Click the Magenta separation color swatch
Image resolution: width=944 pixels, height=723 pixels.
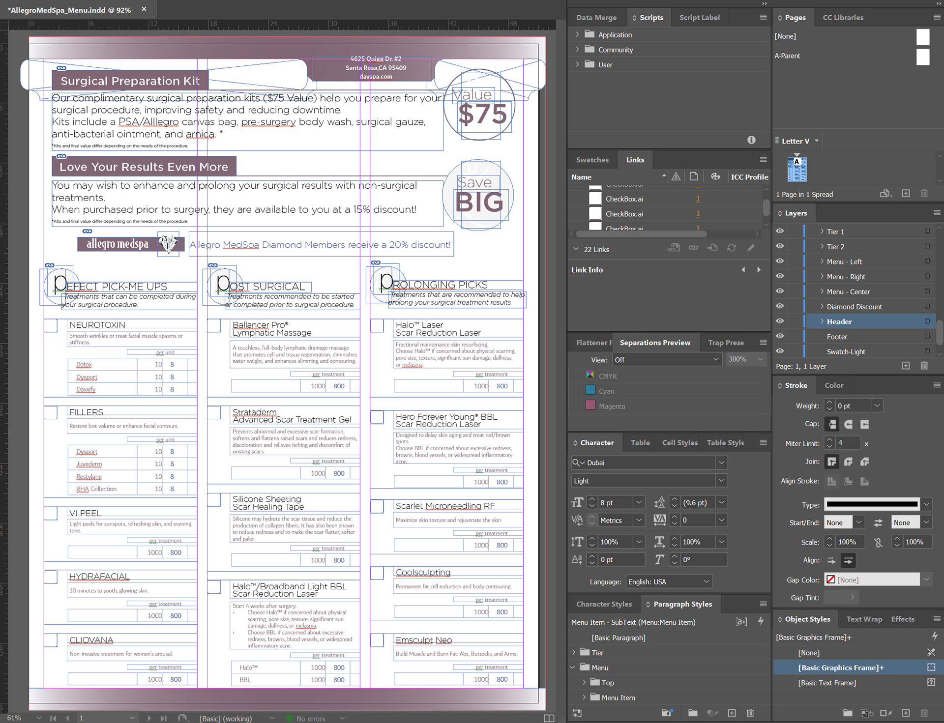(x=590, y=405)
